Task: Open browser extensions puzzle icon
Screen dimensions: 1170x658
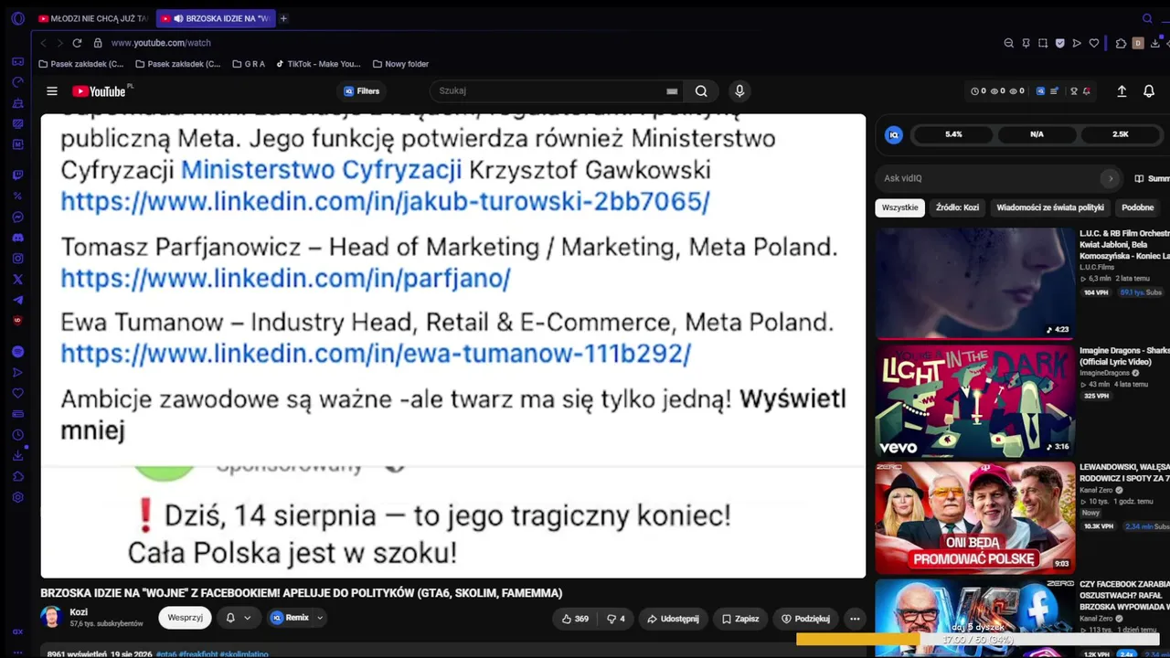Action: tap(1122, 43)
